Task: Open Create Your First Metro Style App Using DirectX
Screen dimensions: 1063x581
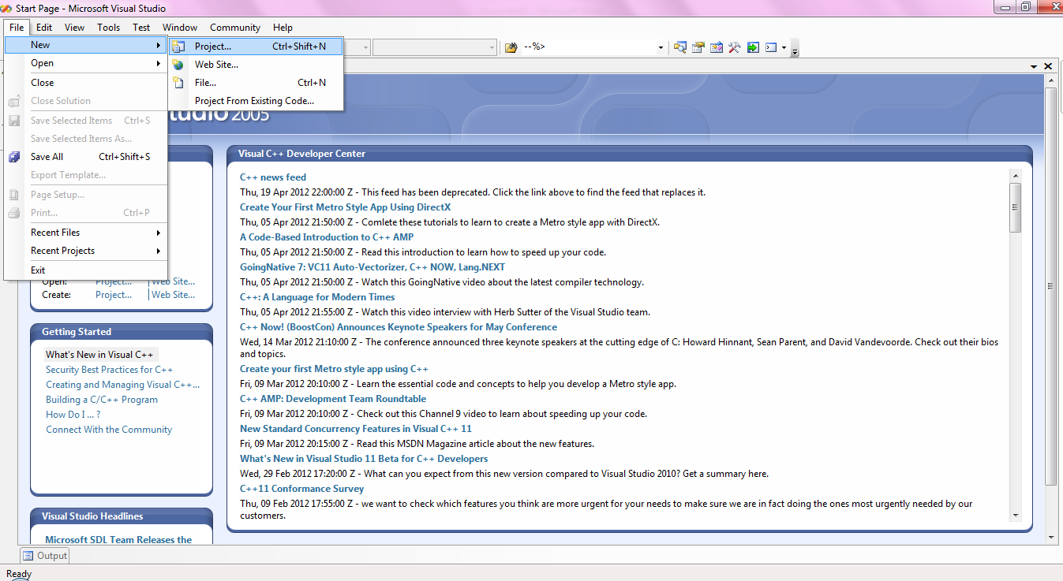Action: (346, 207)
